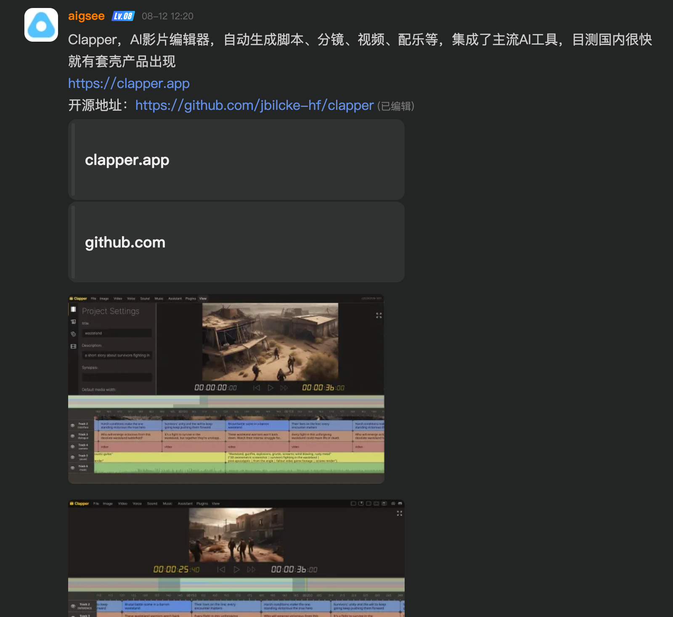Viewport: 673px width, 617px height.
Task: Click fullscreen icon in the 00:00:25 screenshot
Action: pos(399,513)
